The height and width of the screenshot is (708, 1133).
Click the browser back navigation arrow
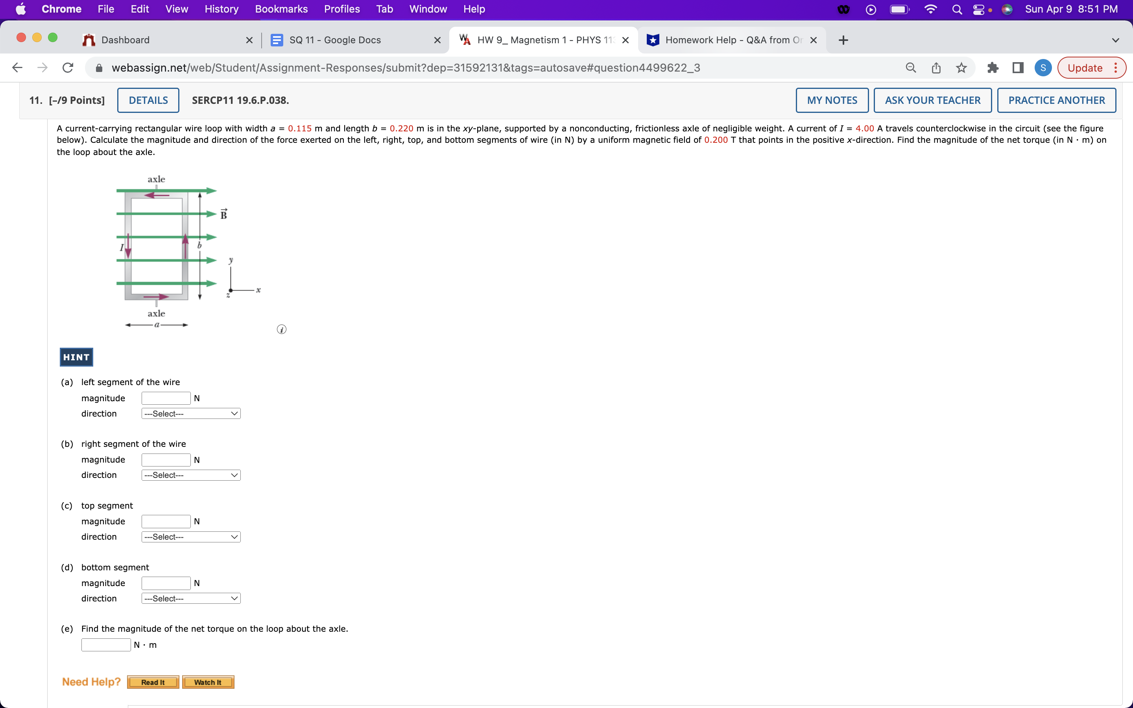coord(17,67)
